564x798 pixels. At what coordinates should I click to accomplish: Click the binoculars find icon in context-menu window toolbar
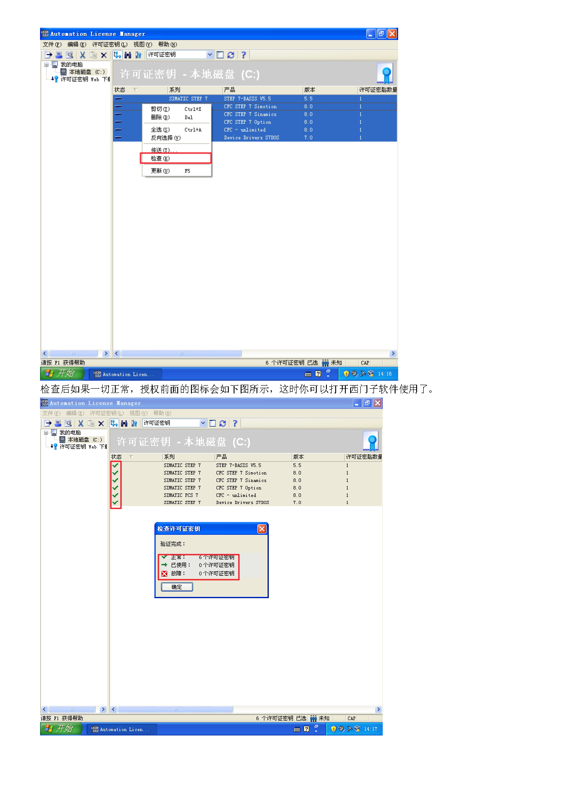tap(128, 55)
